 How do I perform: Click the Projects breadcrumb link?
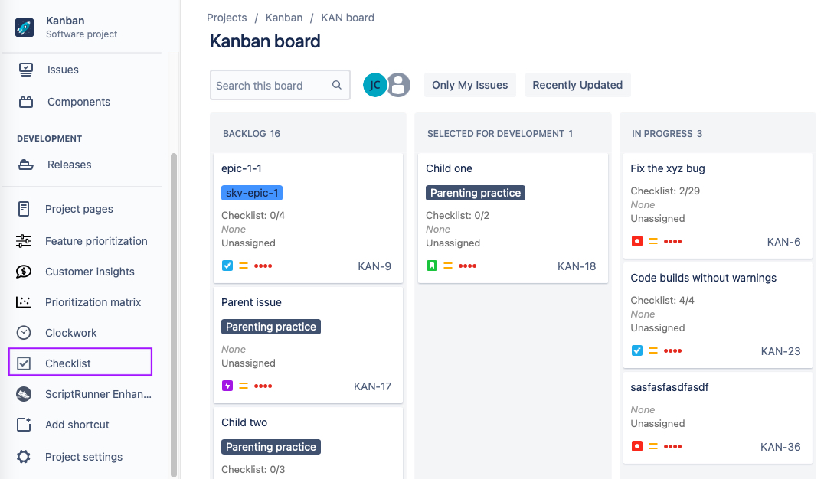point(227,18)
